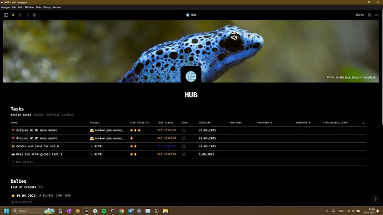The height and width of the screenshot is (215, 383).
Task: Mark Airesse HD M3 task done
Action: click(183, 138)
